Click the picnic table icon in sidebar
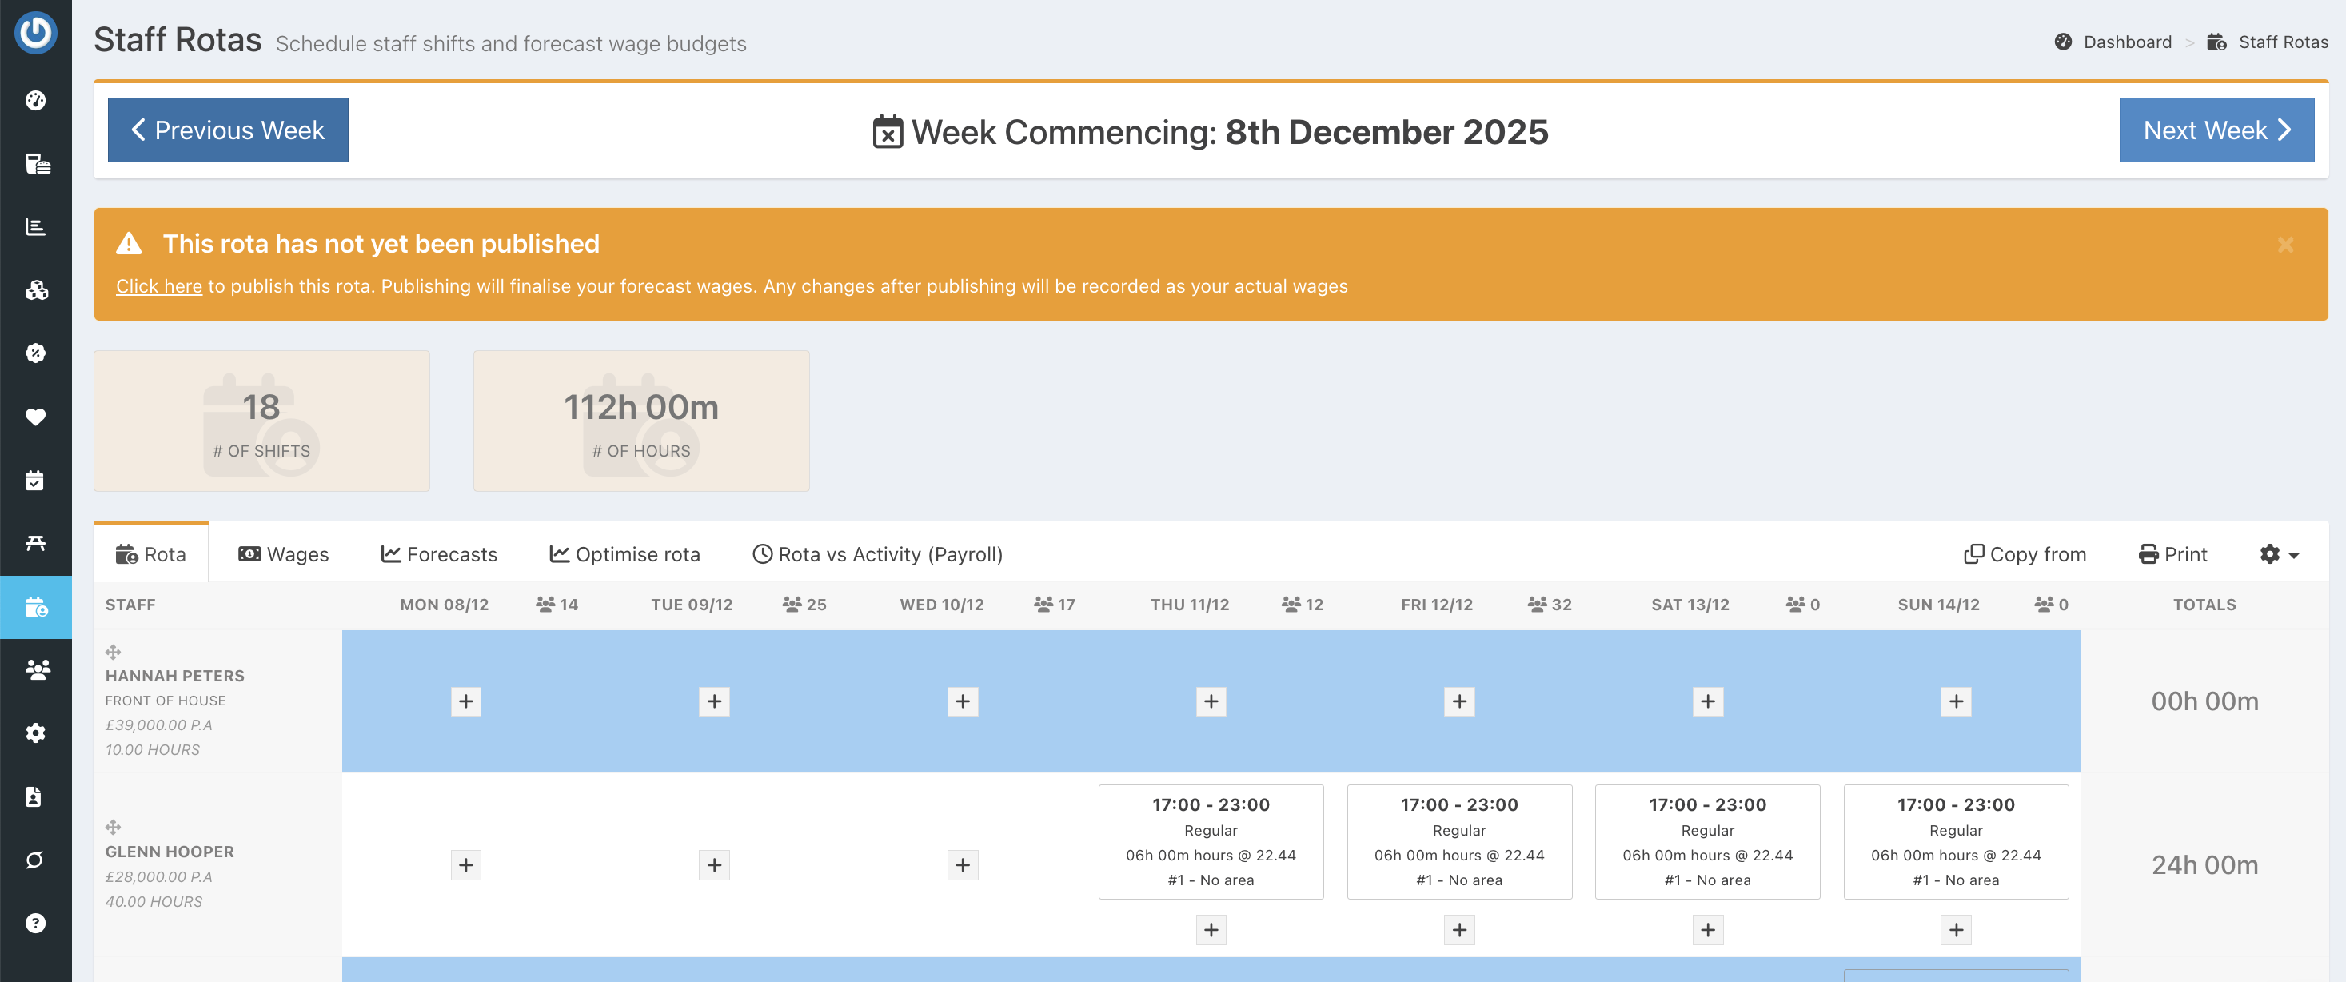Image resolution: width=2346 pixels, height=982 pixels. click(x=35, y=543)
